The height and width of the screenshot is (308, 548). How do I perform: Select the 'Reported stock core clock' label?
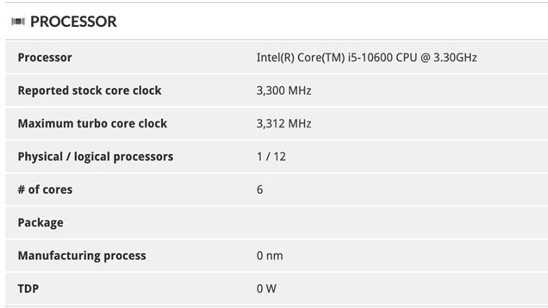click(x=89, y=91)
